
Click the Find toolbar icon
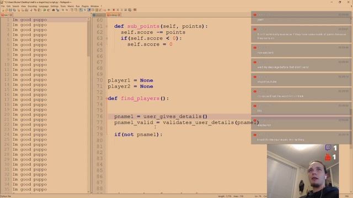(54, 10)
